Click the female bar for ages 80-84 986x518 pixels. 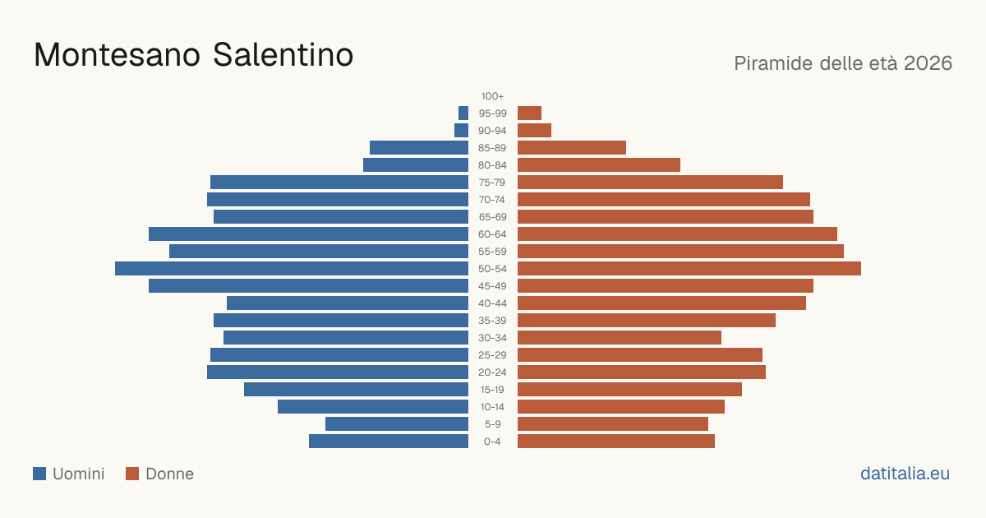pos(599,164)
